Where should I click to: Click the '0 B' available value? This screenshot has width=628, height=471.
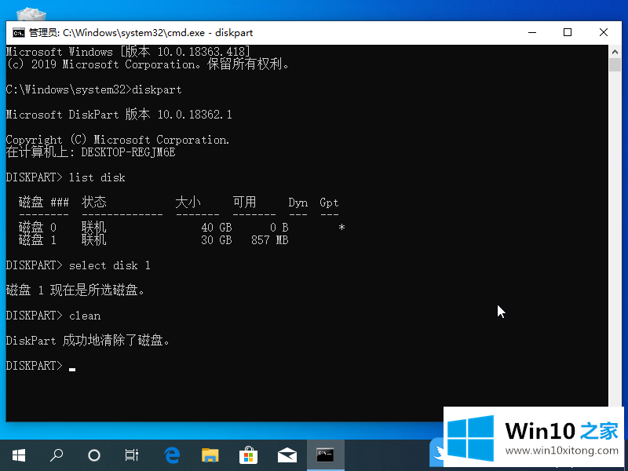point(279,228)
